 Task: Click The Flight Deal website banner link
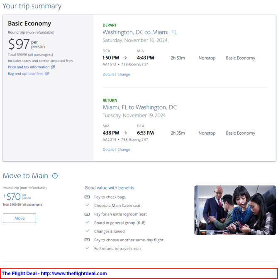pyautogui.click(x=54, y=274)
